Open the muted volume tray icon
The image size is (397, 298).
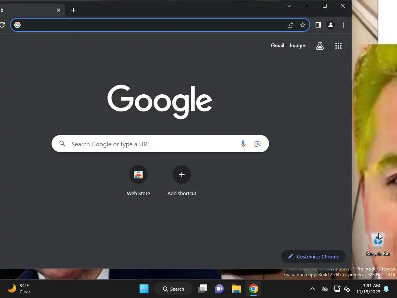point(347,289)
